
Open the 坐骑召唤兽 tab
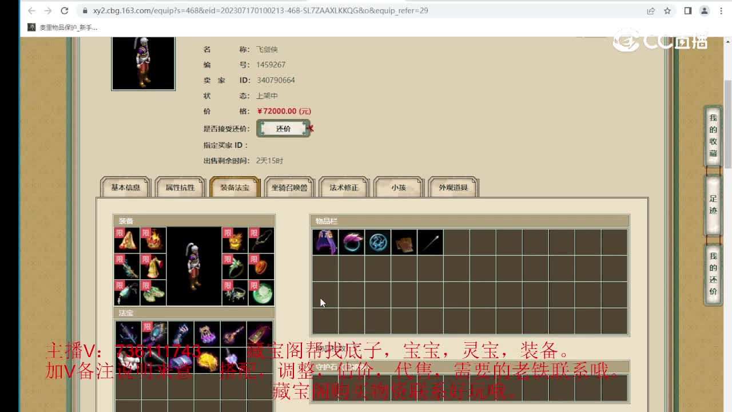click(289, 187)
